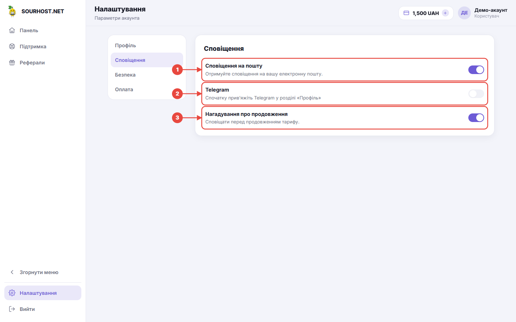Click the SOURHOST.NET brand name

point(43,11)
